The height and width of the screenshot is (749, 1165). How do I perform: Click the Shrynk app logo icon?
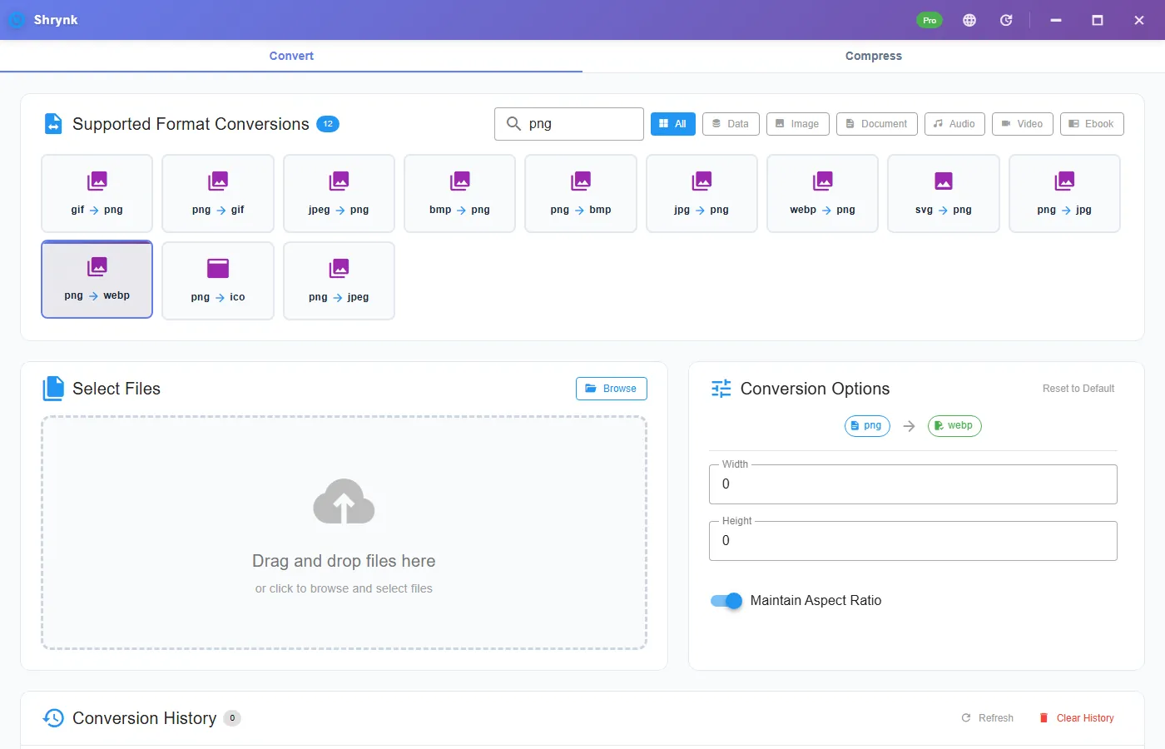click(17, 20)
